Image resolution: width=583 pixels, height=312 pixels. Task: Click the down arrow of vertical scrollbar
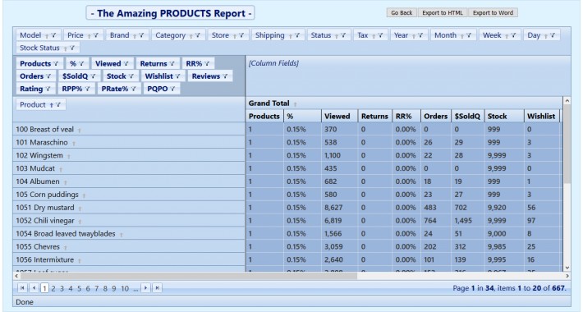(567, 268)
